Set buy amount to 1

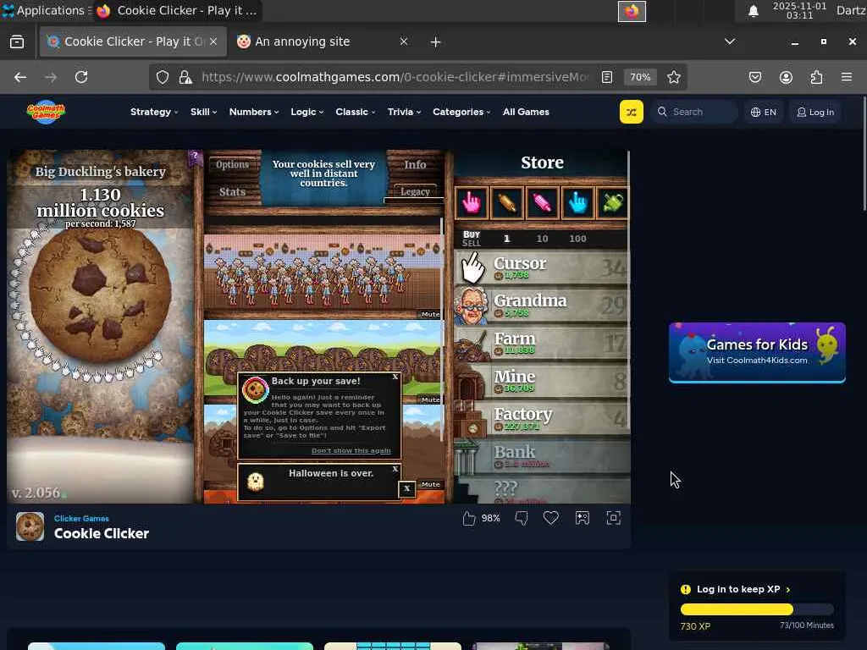tap(506, 239)
